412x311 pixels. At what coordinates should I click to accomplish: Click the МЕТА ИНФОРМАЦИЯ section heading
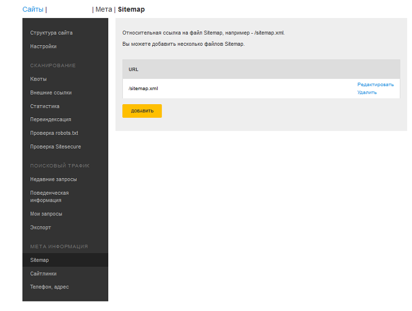coord(59,247)
